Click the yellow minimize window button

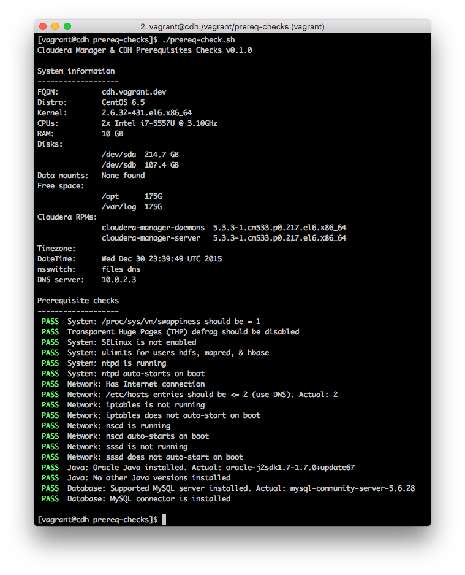55,26
